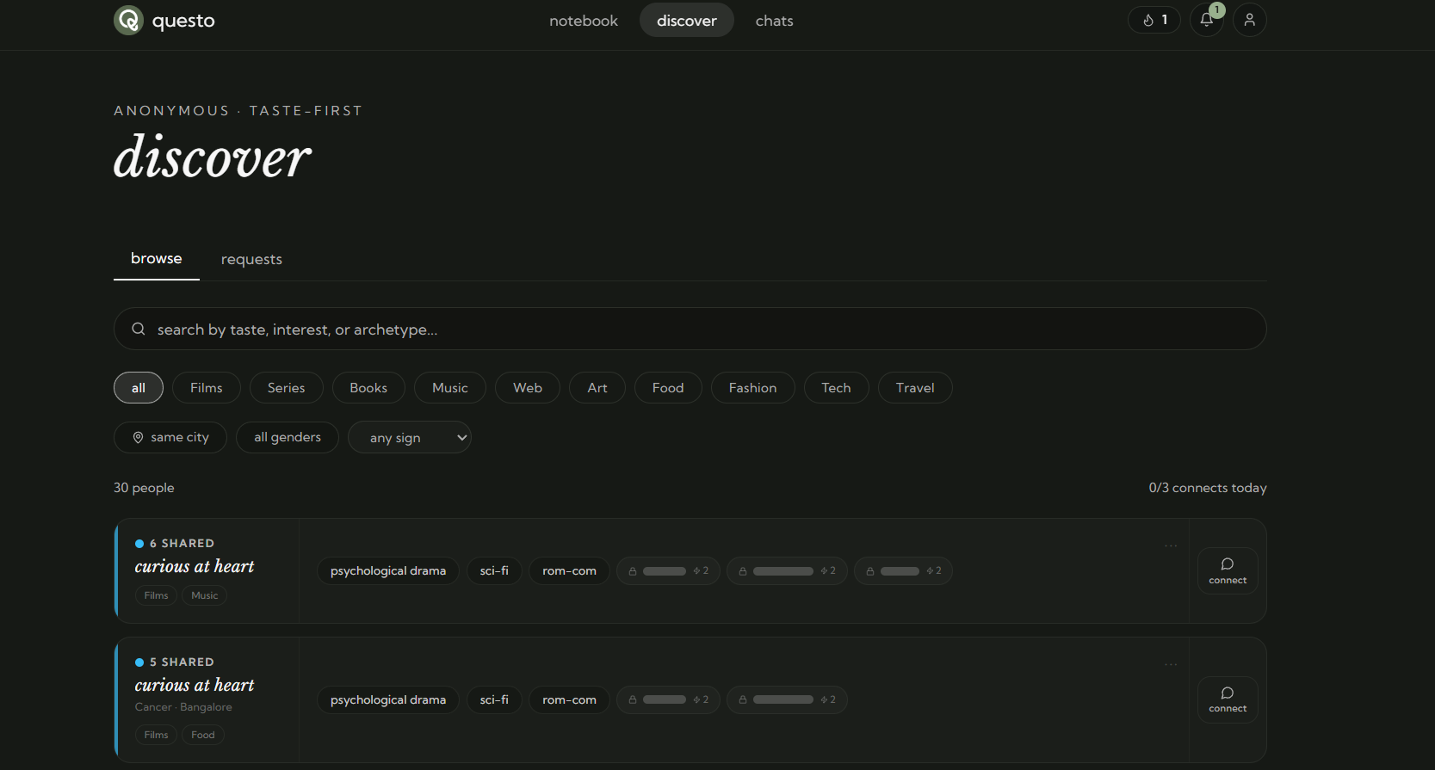Click second locked tag on 5 shared card
The height and width of the screenshot is (770, 1435).
787,700
